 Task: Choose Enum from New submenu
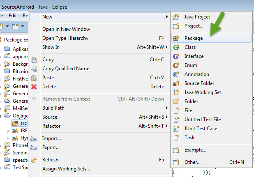211,65
